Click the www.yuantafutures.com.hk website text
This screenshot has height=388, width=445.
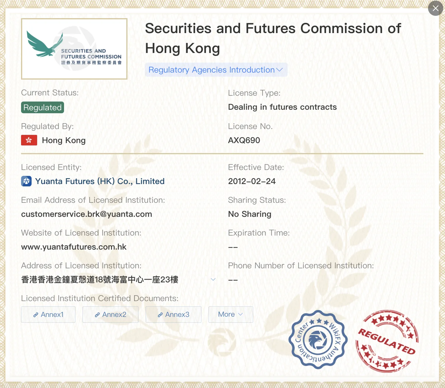pos(74,247)
